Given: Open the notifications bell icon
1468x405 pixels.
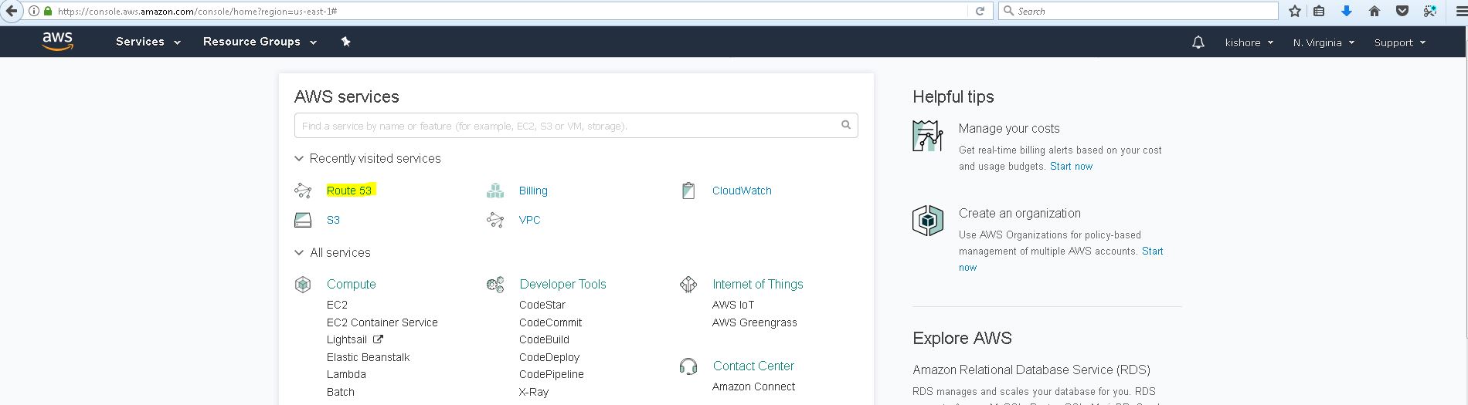Looking at the screenshot, I should point(1198,42).
